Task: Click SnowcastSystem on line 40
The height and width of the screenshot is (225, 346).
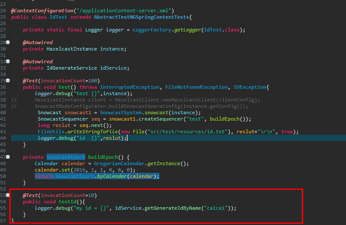Action: (121, 113)
